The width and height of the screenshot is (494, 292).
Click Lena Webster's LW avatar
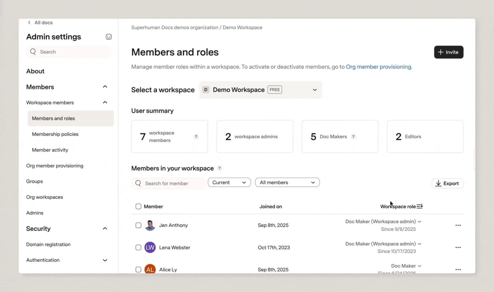[x=150, y=247]
